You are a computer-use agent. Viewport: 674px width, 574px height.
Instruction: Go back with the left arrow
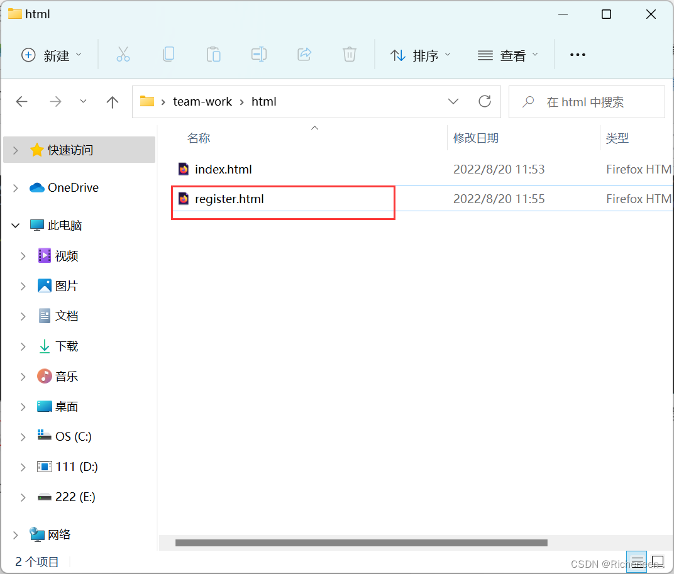point(21,102)
